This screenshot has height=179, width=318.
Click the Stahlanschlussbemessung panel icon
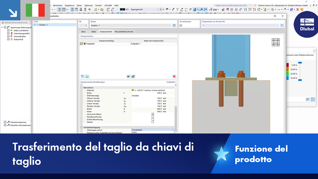[x=3, y=22]
